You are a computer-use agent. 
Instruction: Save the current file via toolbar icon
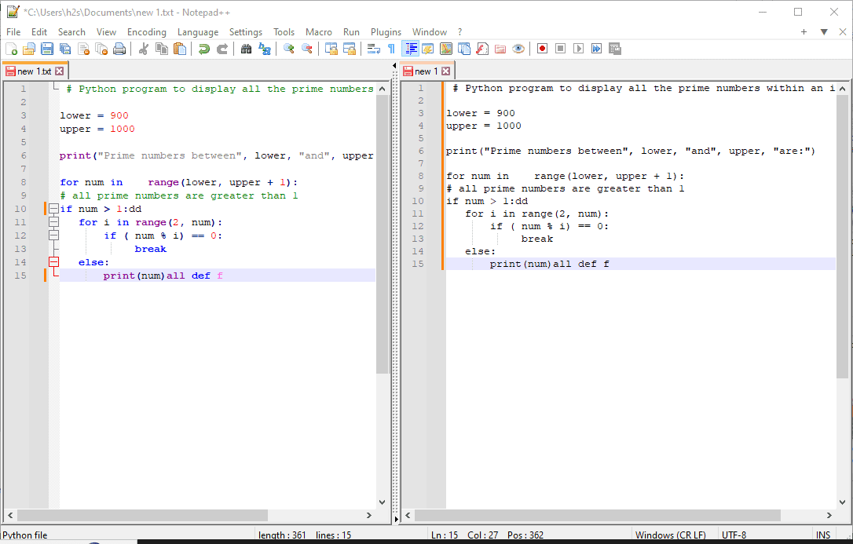coord(47,49)
